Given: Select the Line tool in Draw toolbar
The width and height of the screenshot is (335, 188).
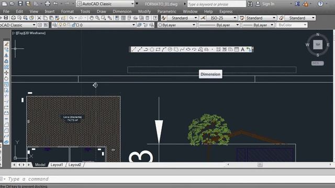Looking at the screenshot, I should pos(133,50).
